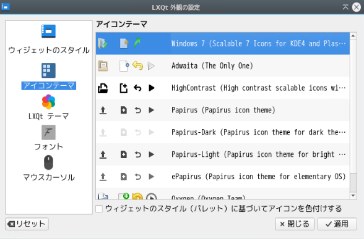The width and height of the screenshot is (364, 239).
Task: Open the マウスカーソル mouse icon
Action: (x=48, y=162)
